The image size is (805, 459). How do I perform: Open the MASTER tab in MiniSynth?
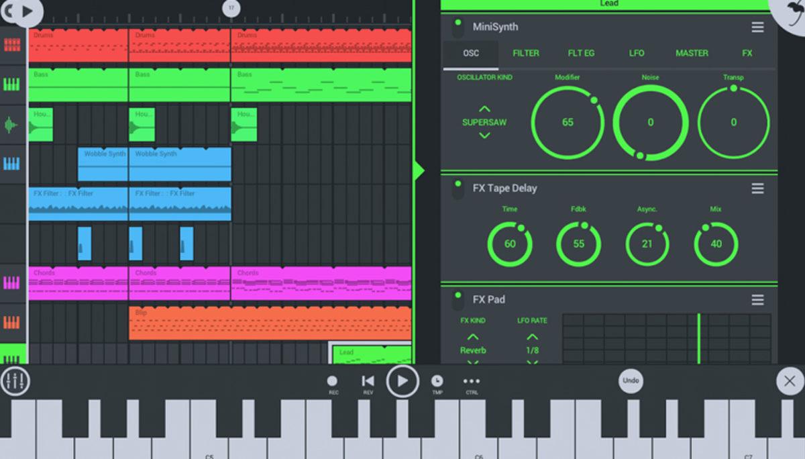pos(692,53)
